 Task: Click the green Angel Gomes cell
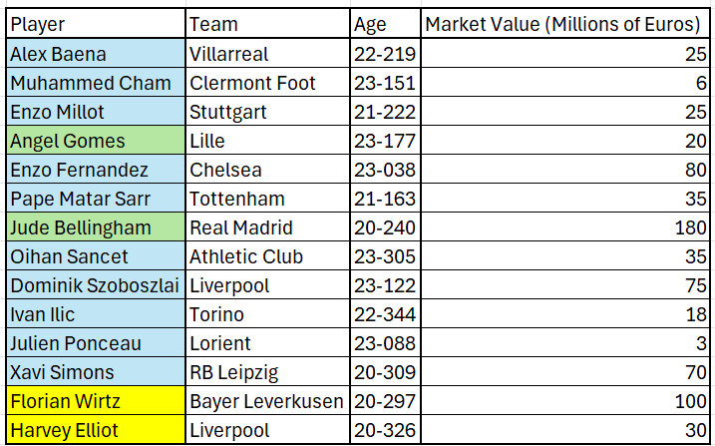[x=96, y=140]
